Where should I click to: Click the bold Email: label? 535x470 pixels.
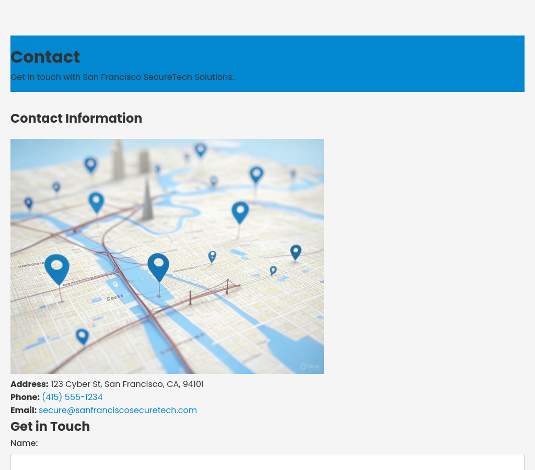click(x=24, y=410)
